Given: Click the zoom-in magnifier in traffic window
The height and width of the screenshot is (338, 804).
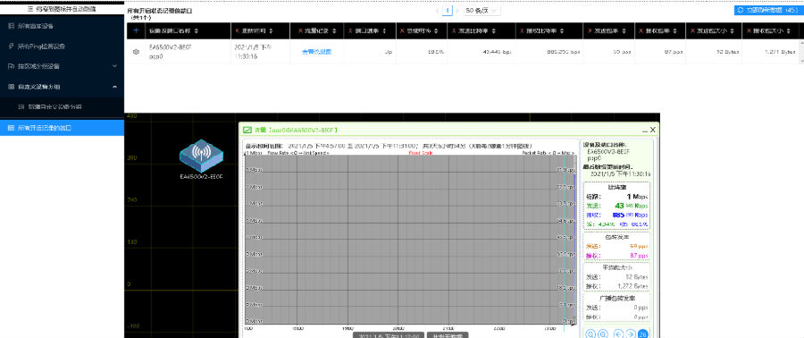Looking at the screenshot, I should [590, 334].
